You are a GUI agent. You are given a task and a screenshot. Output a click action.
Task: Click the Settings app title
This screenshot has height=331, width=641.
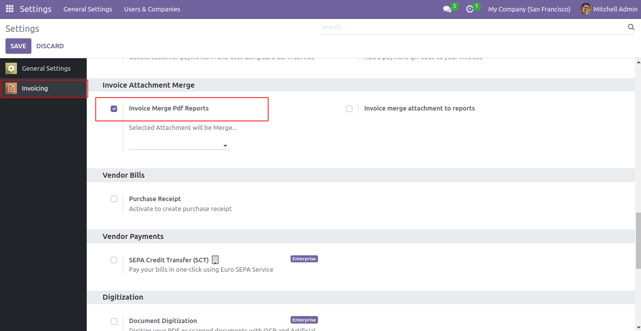[x=35, y=9]
